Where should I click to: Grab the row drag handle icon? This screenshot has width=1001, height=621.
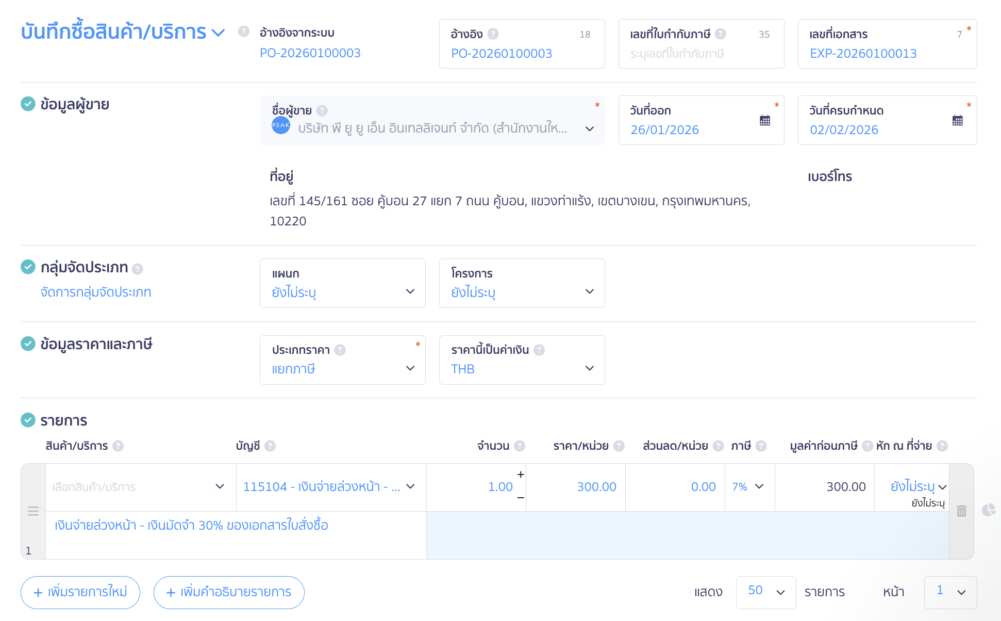(x=34, y=511)
